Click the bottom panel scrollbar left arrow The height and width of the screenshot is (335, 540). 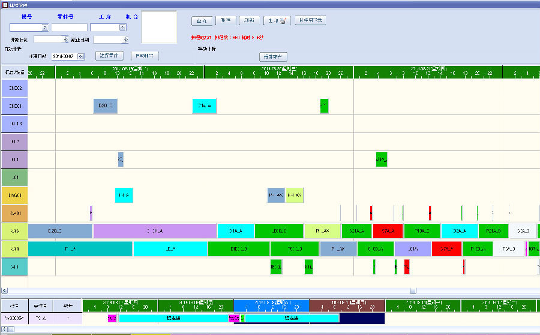click(4, 329)
